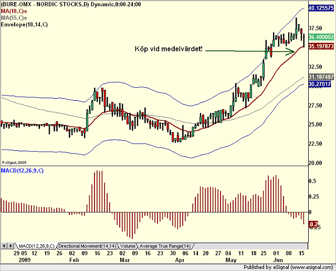The height and width of the screenshot is (271, 336).
Task: Click the MACD value tag -0.2
Action: (x=313, y=224)
